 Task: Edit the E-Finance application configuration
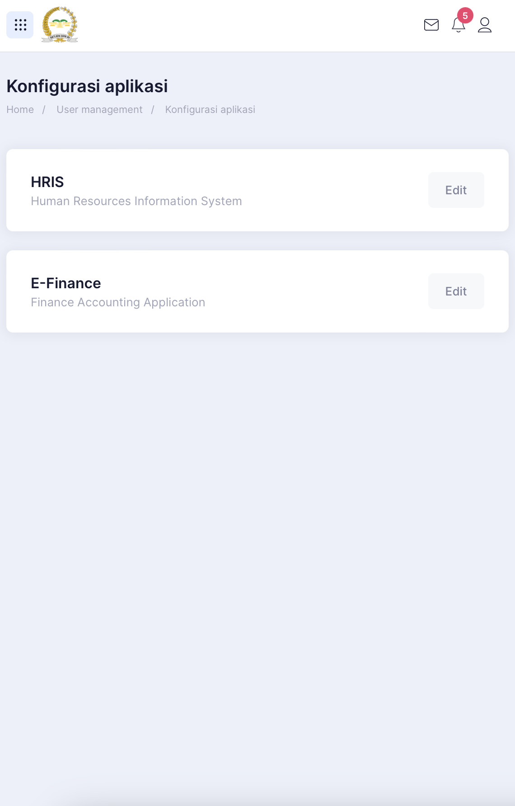[x=456, y=291]
